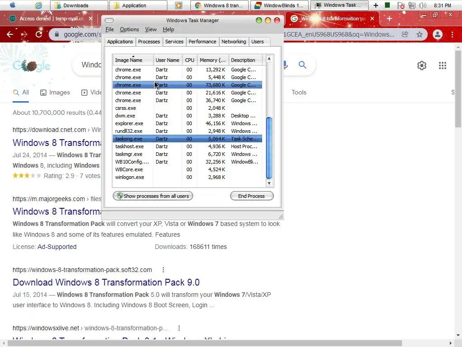Screen dimensions: 462x347
Task: Launch Internet Explorer from the taskbar
Action: (x=38, y=5)
